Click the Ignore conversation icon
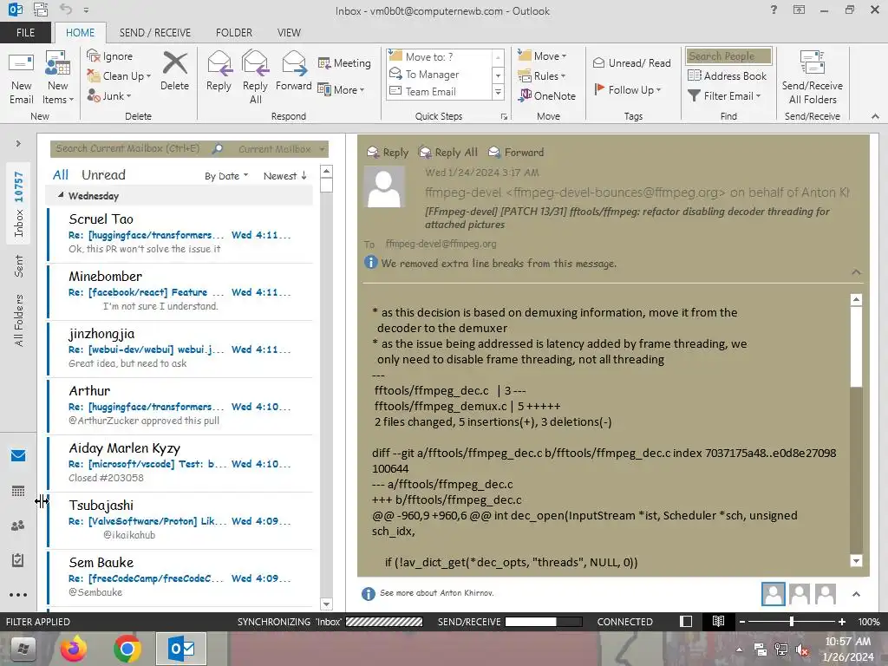Screen dimensions: 888x666 [x=94, y=55]
